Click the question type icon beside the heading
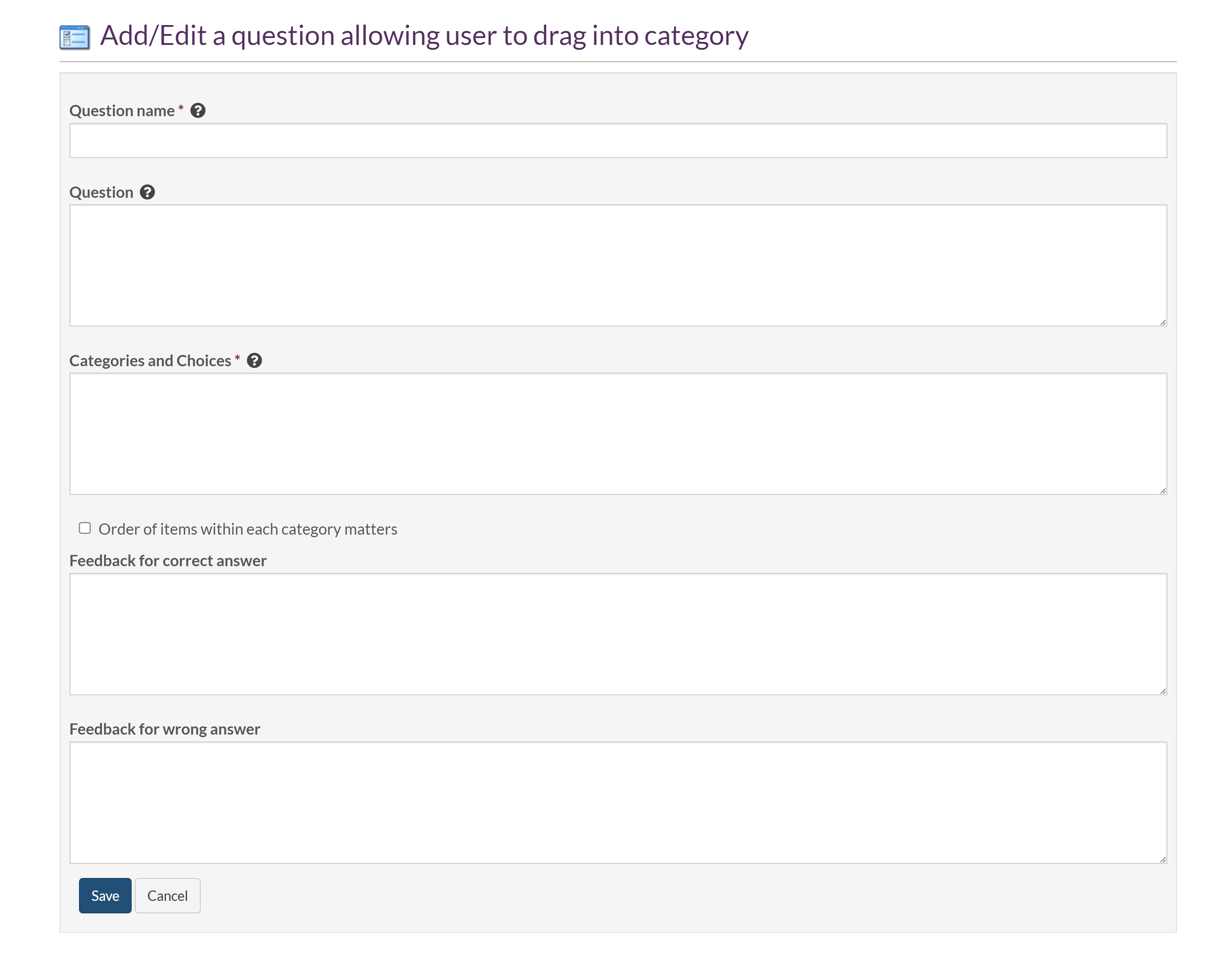 75,37
